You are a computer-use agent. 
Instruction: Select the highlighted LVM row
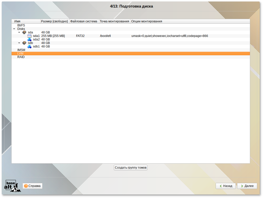[x=20, y=53]
